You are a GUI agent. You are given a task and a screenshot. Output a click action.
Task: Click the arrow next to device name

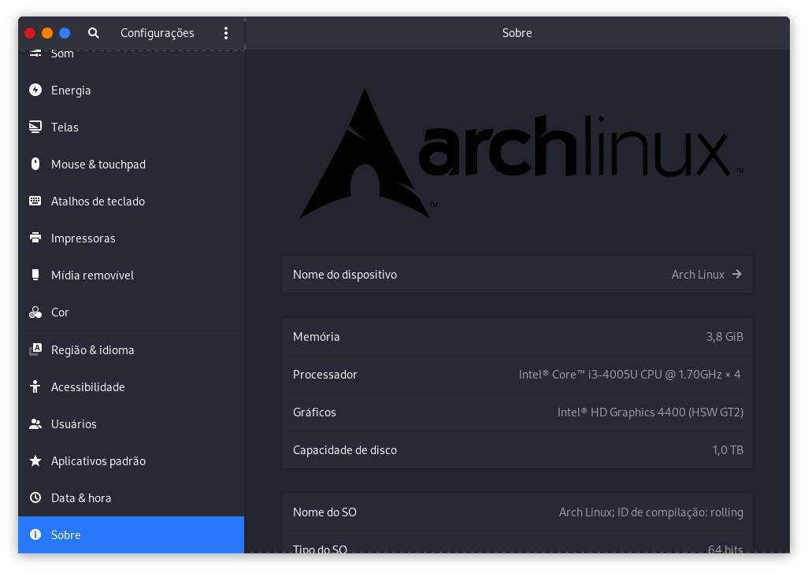pyautogui.click(x=737, y=275)
